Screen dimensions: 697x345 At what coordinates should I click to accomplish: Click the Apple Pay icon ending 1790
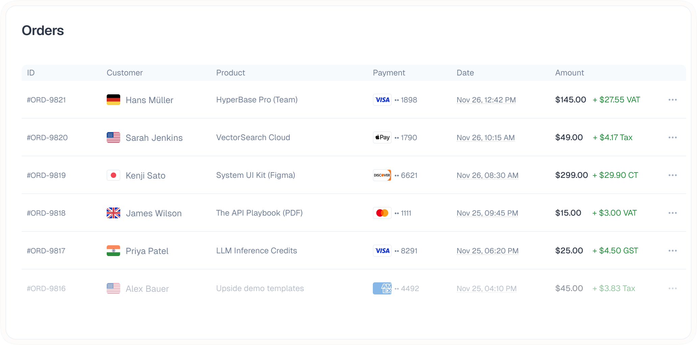382,137
